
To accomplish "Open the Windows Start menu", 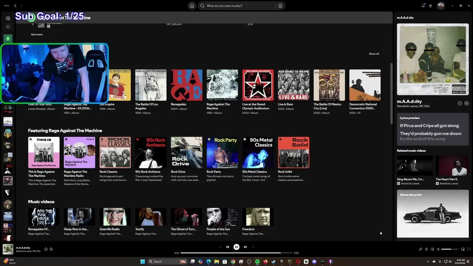I will point(143,262).
